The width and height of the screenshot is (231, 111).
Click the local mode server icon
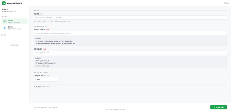[x=5, y=21]
